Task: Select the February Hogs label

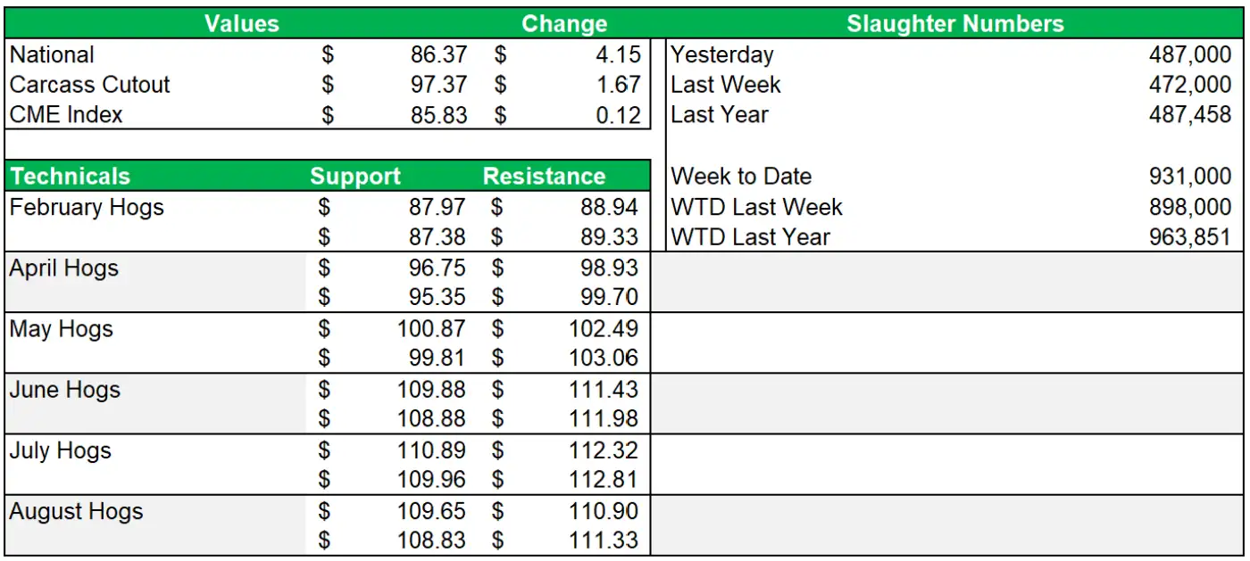Action: tap(87, 208)
